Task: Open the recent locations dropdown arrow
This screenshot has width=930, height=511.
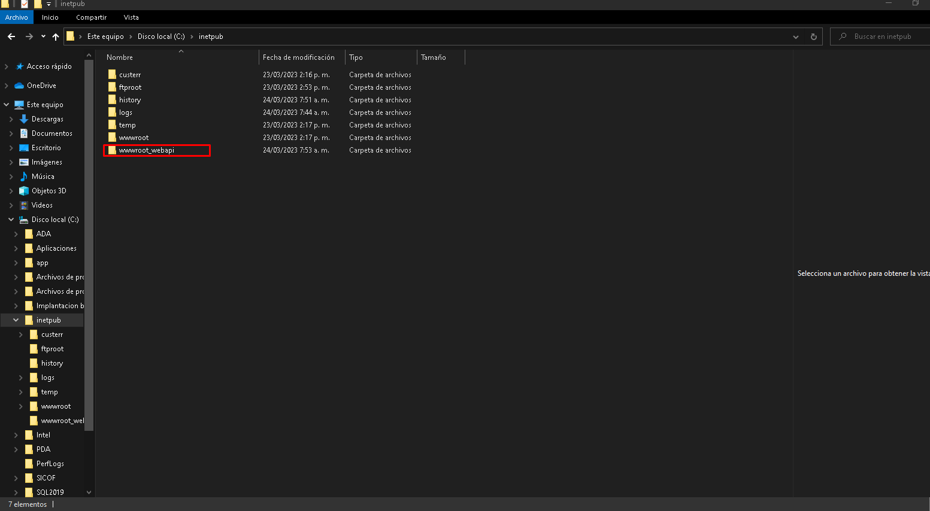Action: 43,36
